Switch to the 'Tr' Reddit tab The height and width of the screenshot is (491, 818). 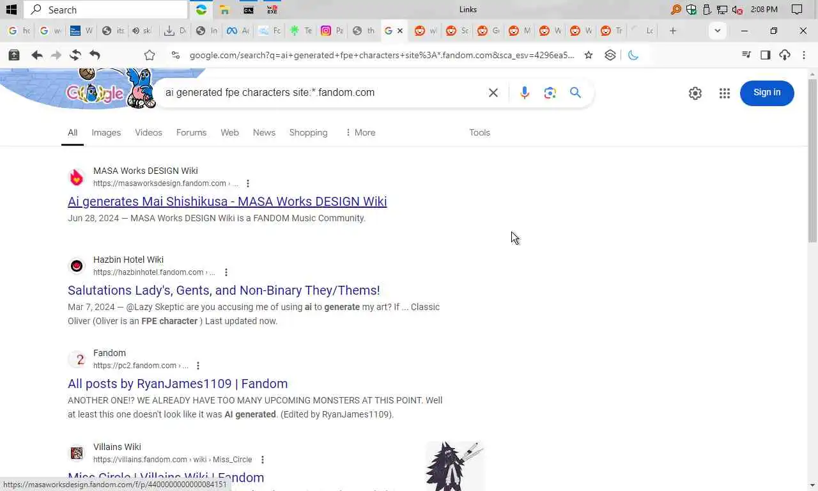[x=612, y=31]
